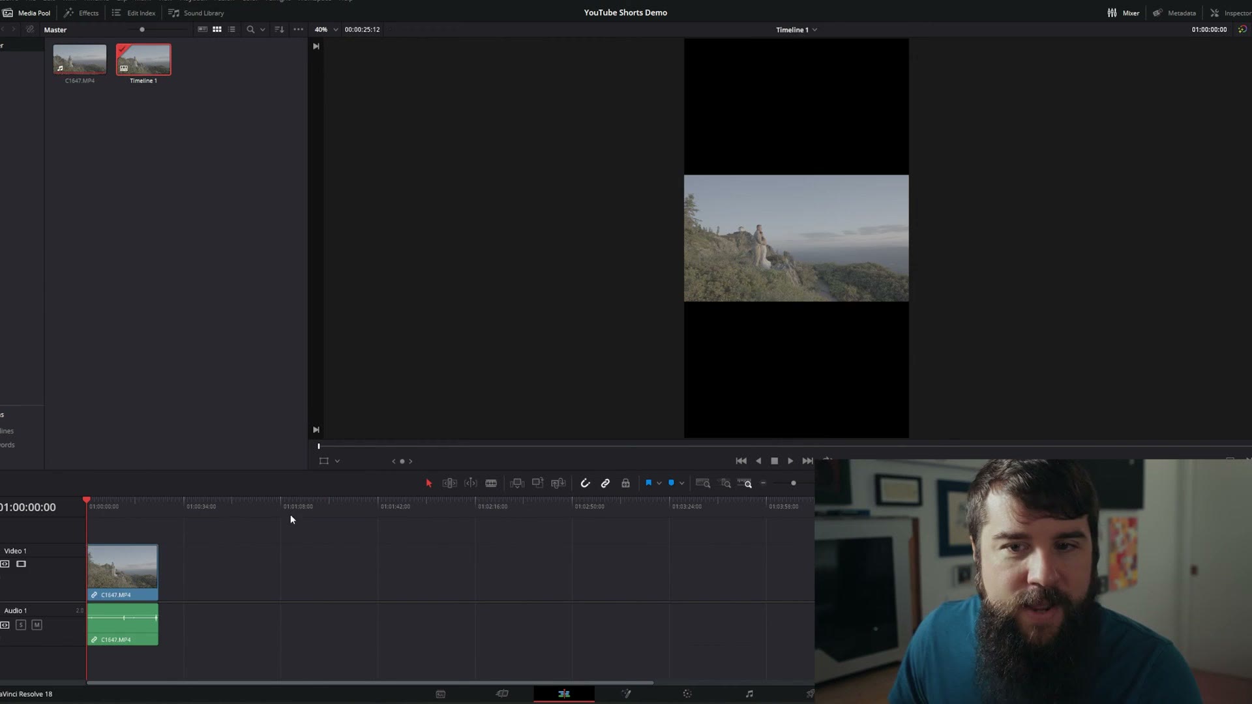Select the red arrow Selection Mode tool
This screenshot has width=1252, height=704.
[x=428, y=483]
